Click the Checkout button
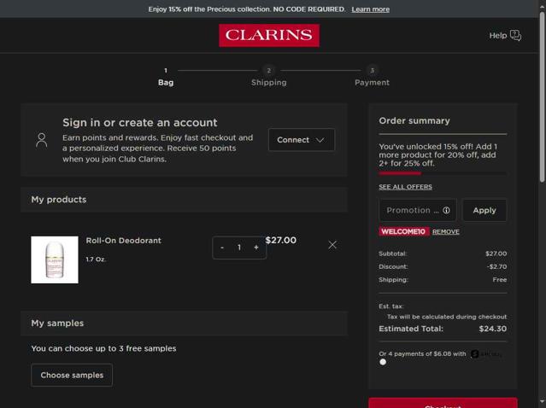Image resolution: width=546 pixels, height=408 pixels. 443,404
